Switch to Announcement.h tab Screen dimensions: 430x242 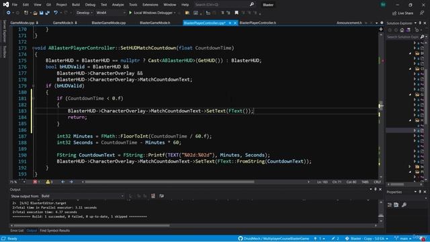tap(349, 23)
